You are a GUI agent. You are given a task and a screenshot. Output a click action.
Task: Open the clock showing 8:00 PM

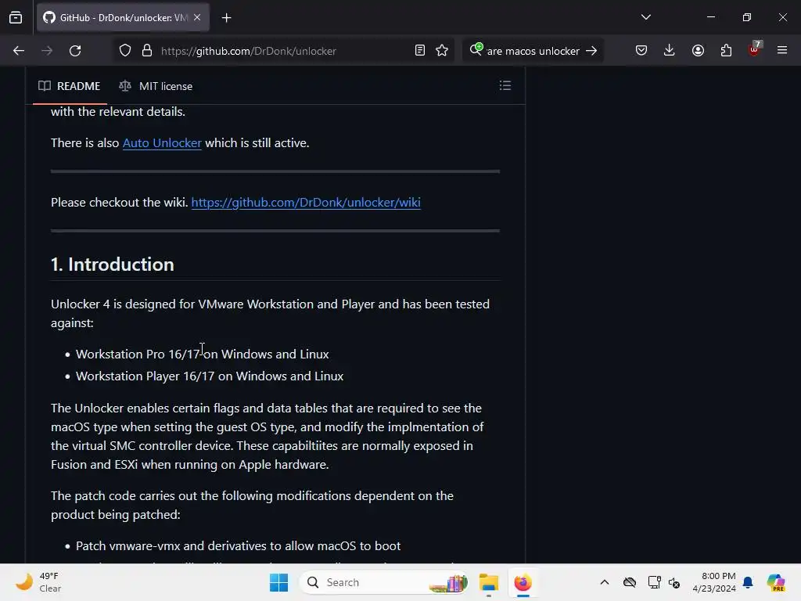click(x=714, y=582)
